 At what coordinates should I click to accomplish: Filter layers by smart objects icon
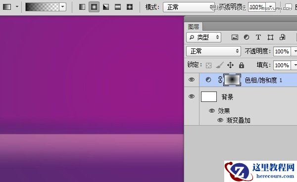pyautogui.click(x=282, y=37)
